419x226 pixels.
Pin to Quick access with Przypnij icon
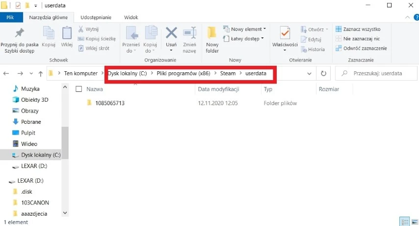20,34
